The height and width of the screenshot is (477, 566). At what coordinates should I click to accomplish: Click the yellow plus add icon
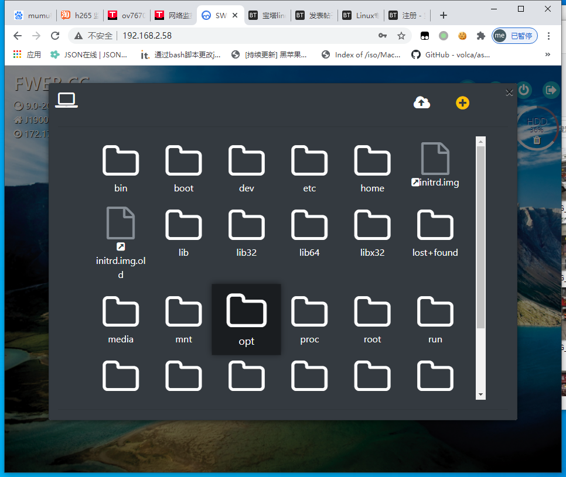(462, 103)
